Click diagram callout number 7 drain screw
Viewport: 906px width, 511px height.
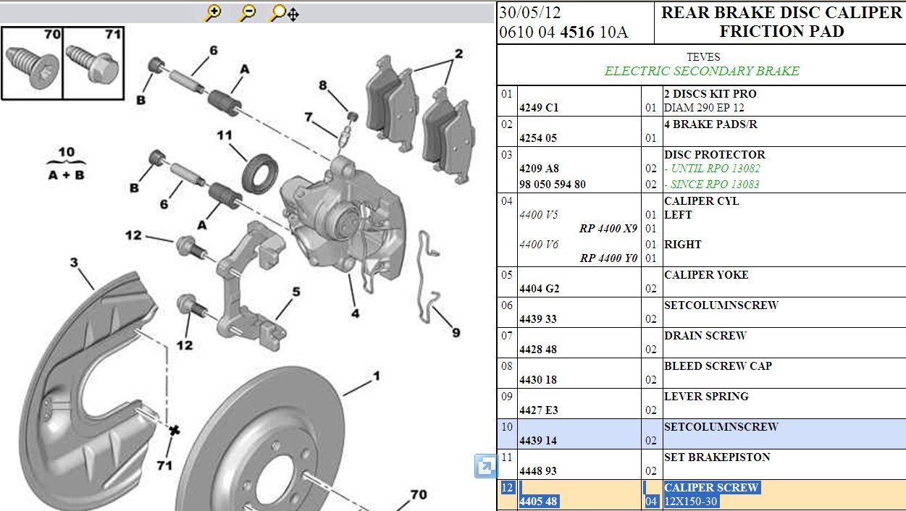click(309, 117)
